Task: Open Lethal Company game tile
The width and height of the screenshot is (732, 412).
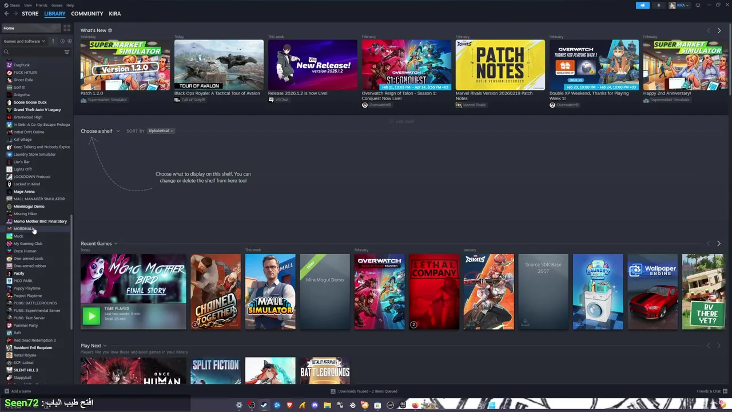Action: coord(434,292)
